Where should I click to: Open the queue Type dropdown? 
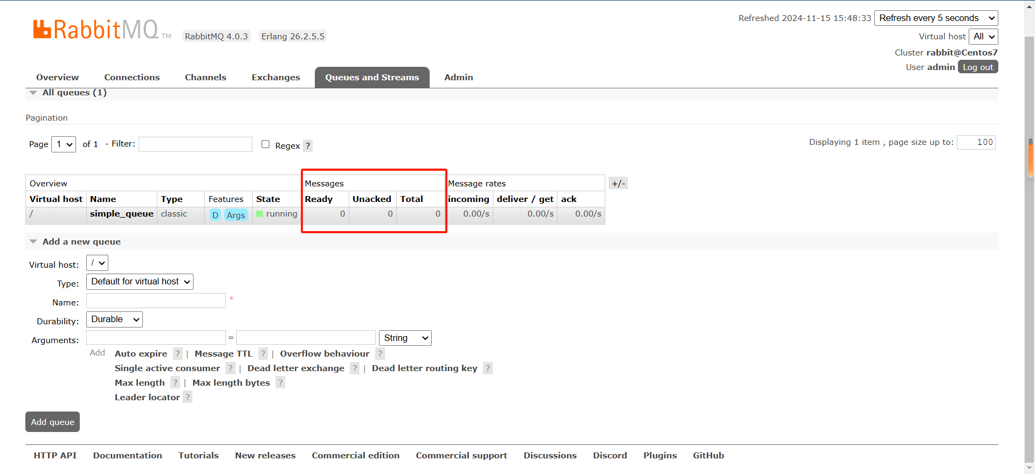140,282
